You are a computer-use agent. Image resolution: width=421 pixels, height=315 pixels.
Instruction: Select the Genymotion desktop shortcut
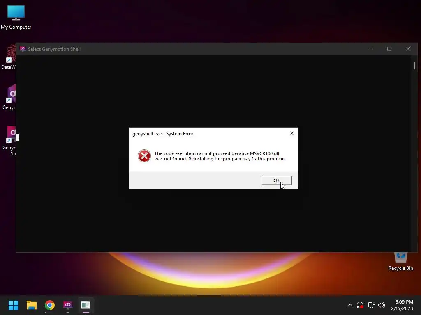(9, 97)
